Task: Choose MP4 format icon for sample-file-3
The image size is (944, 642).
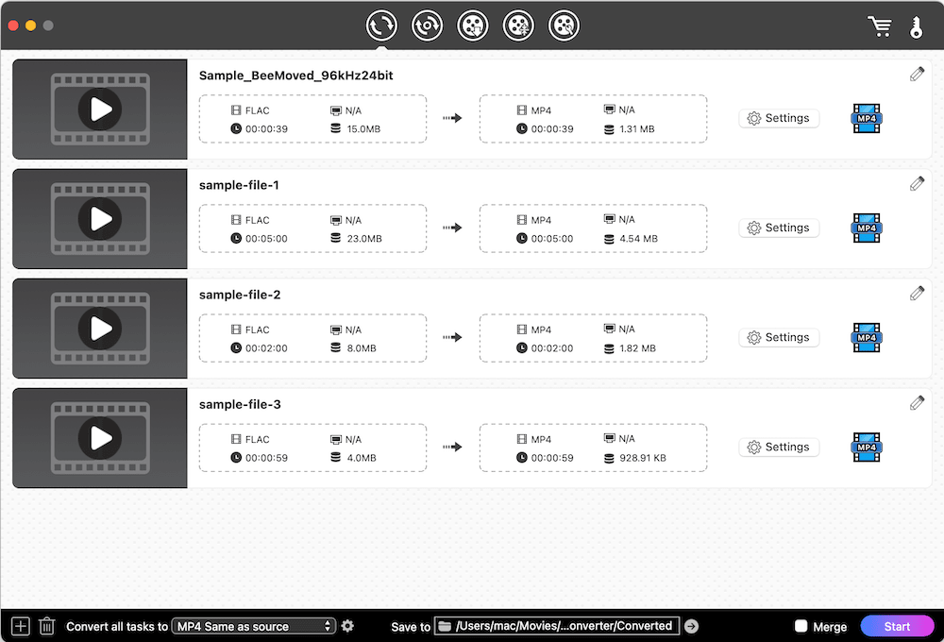Action: pos(867,447)
